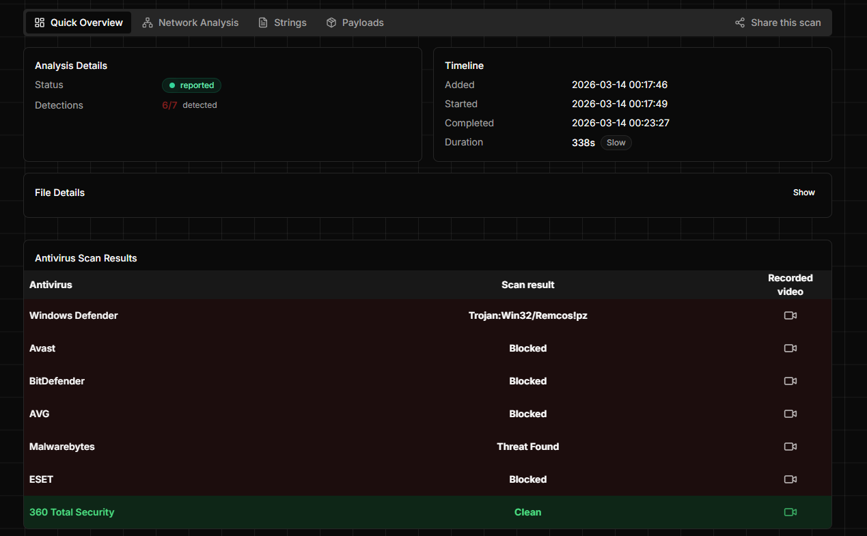Screen dimensions: 867x536
Task: Click the AVG row video camera icon
Action: point(790,414)
